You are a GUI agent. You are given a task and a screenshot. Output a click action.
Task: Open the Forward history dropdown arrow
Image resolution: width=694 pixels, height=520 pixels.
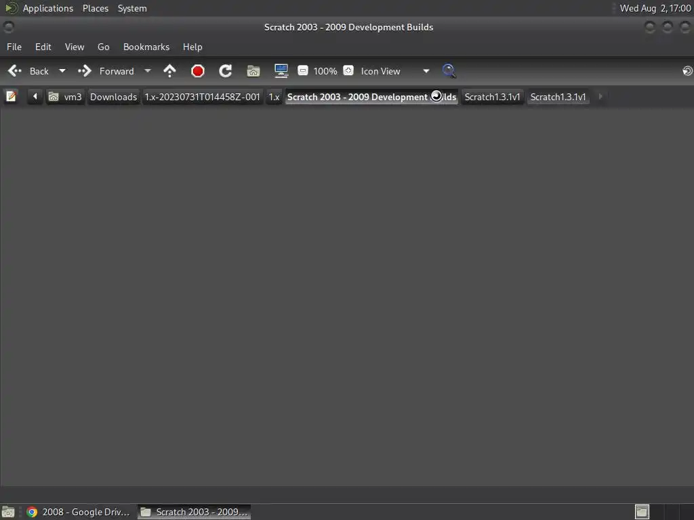(x=148, y=71)
